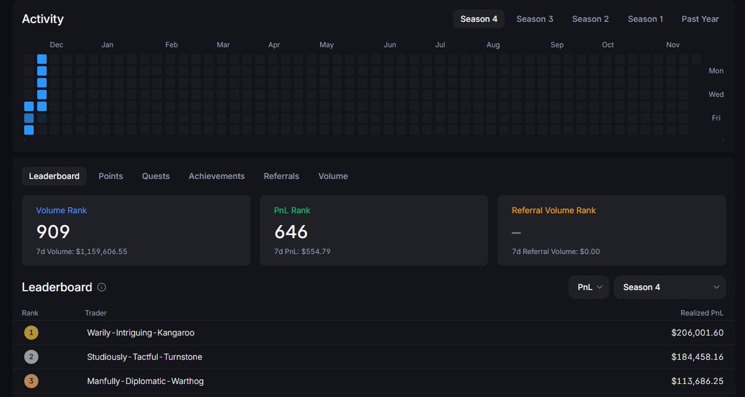
Task: Click the 7d Volume $1,159,606.55 text
Action: point(81,252)
